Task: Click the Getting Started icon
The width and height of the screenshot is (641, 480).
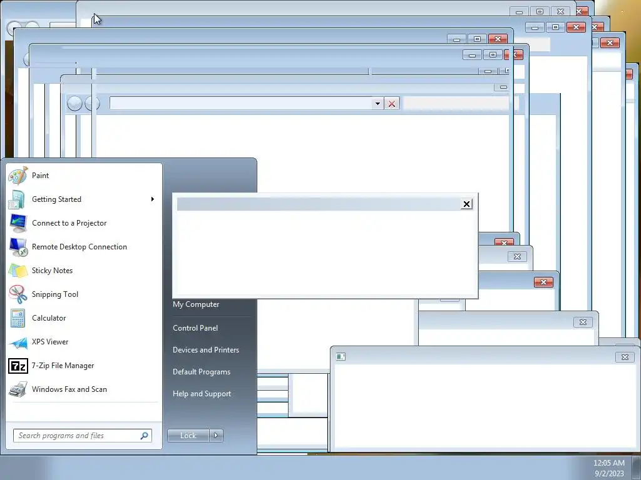Action: (17, 199)
